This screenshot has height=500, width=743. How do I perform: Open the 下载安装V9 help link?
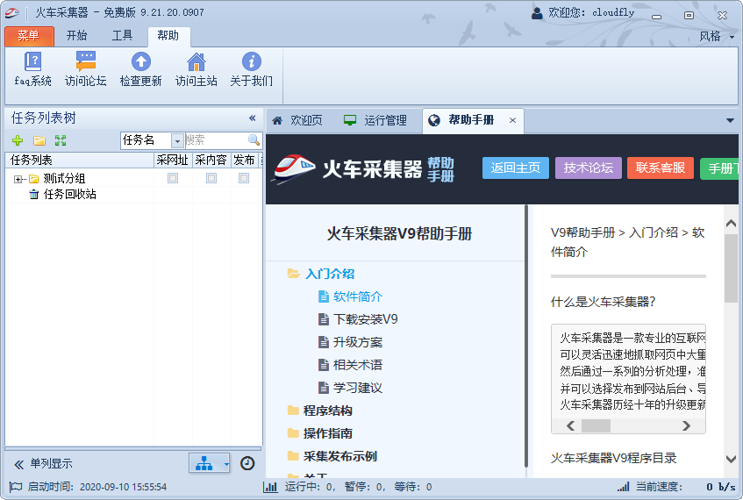pos(365,319)
